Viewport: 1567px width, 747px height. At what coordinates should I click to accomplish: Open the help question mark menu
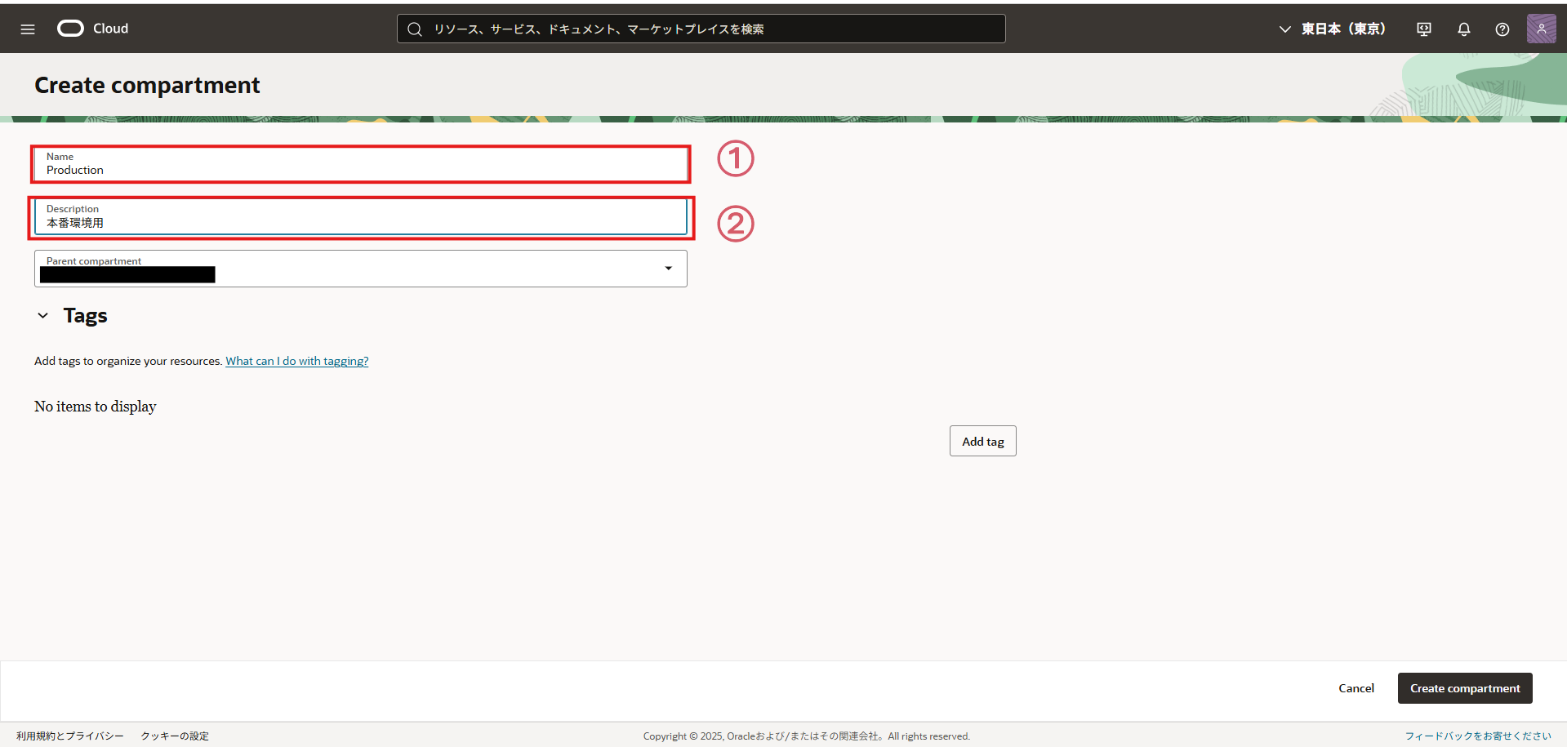click(1502, 29)
